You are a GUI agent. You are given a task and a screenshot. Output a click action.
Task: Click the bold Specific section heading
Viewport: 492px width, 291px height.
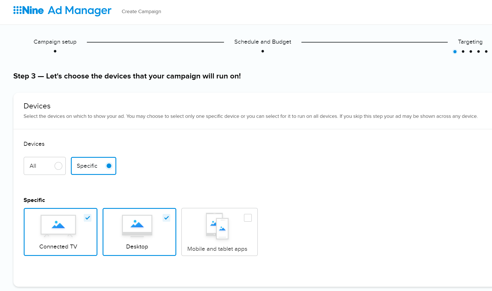click(x=34, y=200)
